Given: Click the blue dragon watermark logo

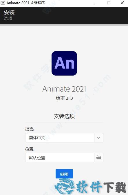Looking at the screenshot, I should pyautogui.click(x=64, y=187).
